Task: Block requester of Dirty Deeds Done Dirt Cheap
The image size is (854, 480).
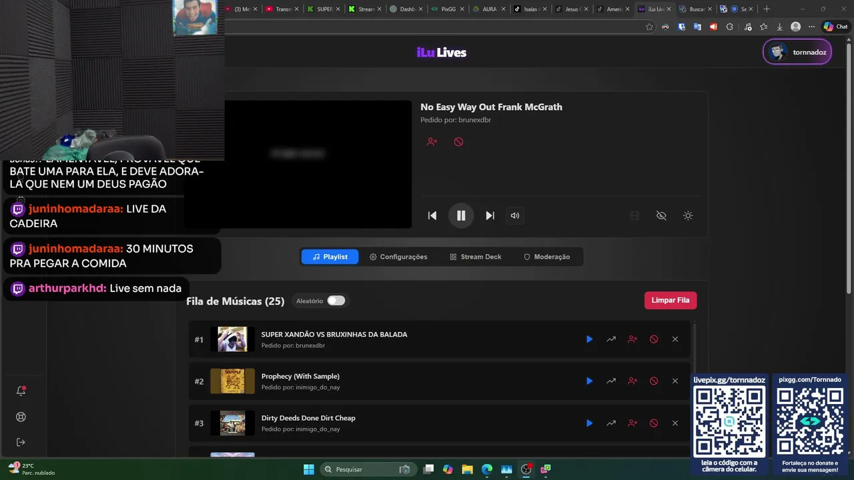Action: (632, 423)
